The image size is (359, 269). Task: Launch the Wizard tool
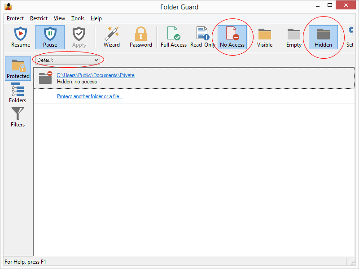(x=112, y=37)
